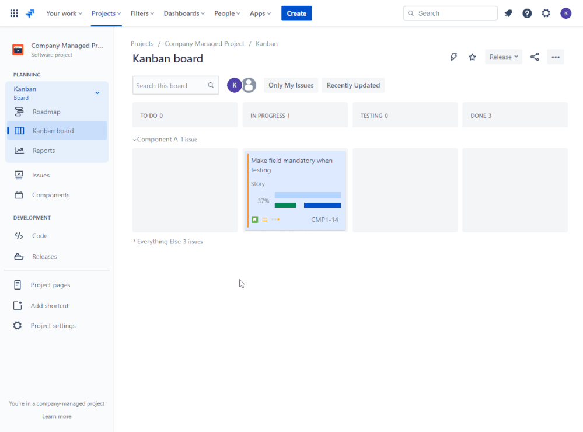583x432 pixels.
Task: Filter by assignee avatar K
Action: (234, 85)
